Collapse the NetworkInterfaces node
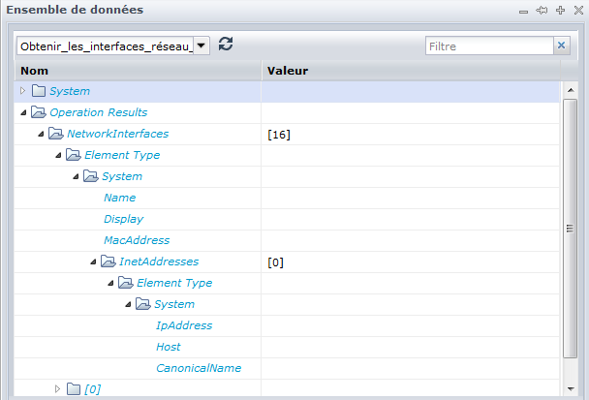 tap(41, 134)
